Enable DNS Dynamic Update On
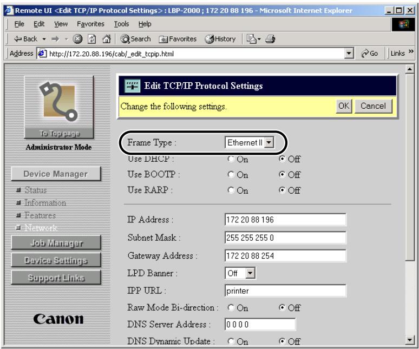Viewport: 419px width, 349px height. pyautogui.click(x=231, y=341)
